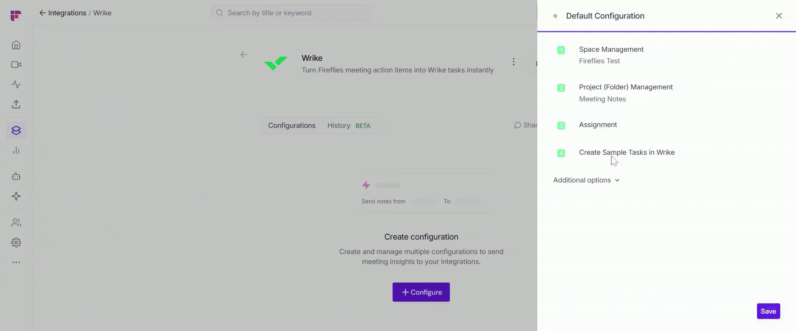Click the Configure button
Image resolution: width=796 pixels, height=331 pixels.
pos(421,292)
